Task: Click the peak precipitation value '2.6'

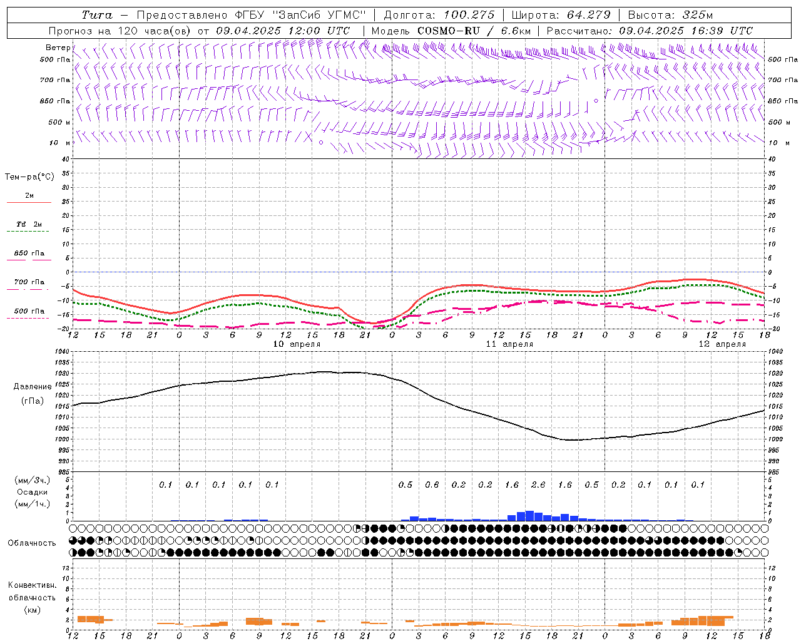Action: click(x=538, y=485)
